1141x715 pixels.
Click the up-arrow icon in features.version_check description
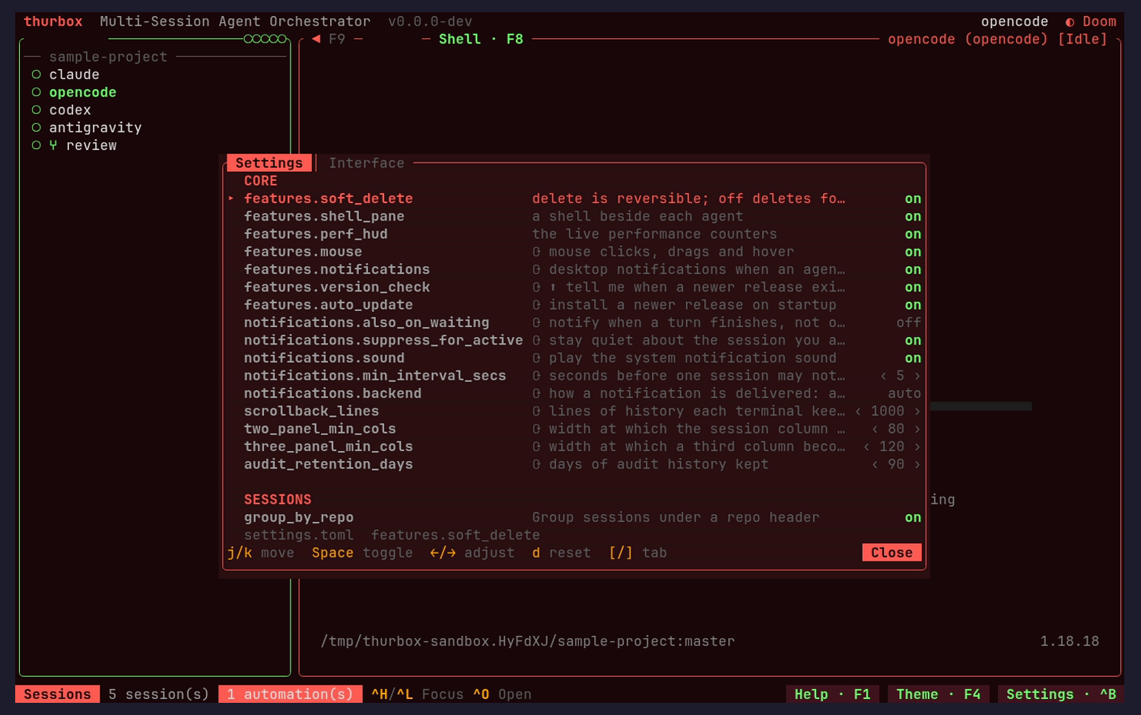(x=553, y=288)
